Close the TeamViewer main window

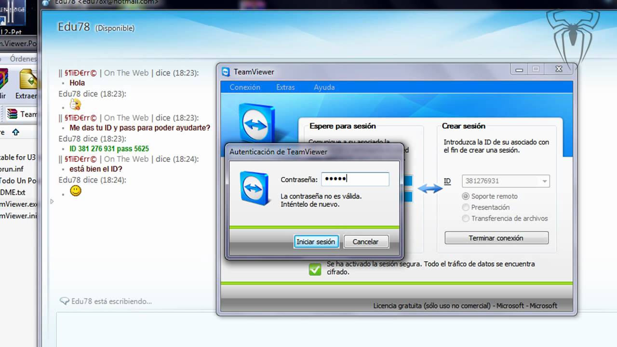click(559, 69)
